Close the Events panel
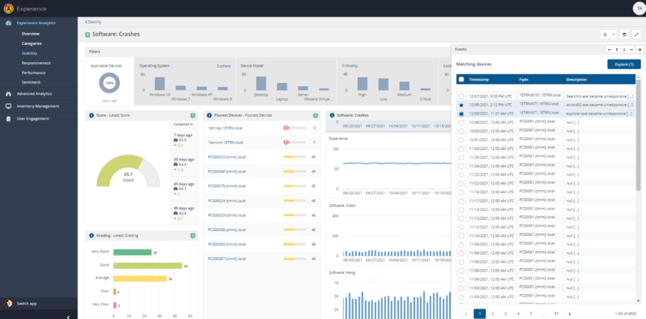Screen dimensions: 646x319 pos(640,49)
